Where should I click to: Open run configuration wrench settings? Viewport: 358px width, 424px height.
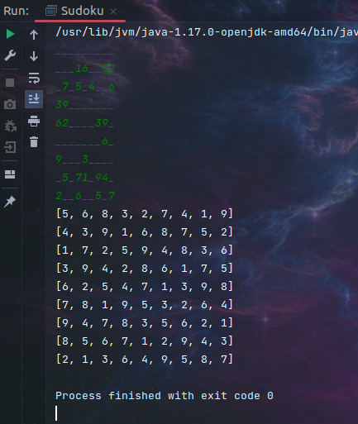click(x=10, y=55)
